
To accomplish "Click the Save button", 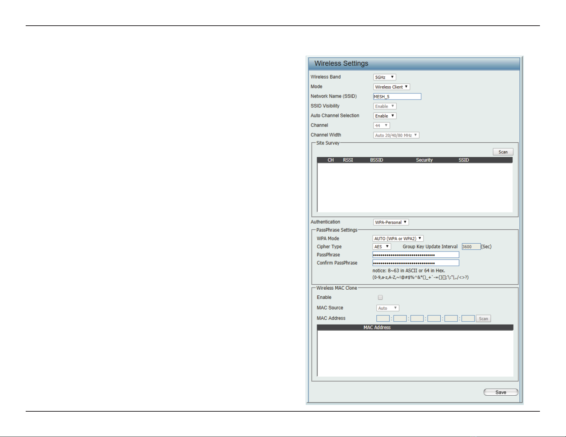I will pos(501,392).
